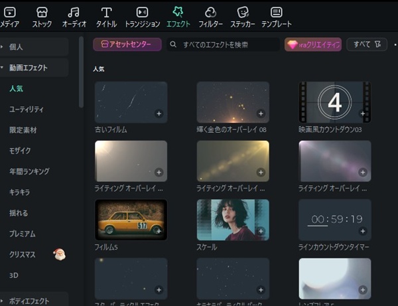Click plus icon on 映画風カウントダウン03 thumbnail
Viewport: 398px width, 306px height.
coord(362,114)
